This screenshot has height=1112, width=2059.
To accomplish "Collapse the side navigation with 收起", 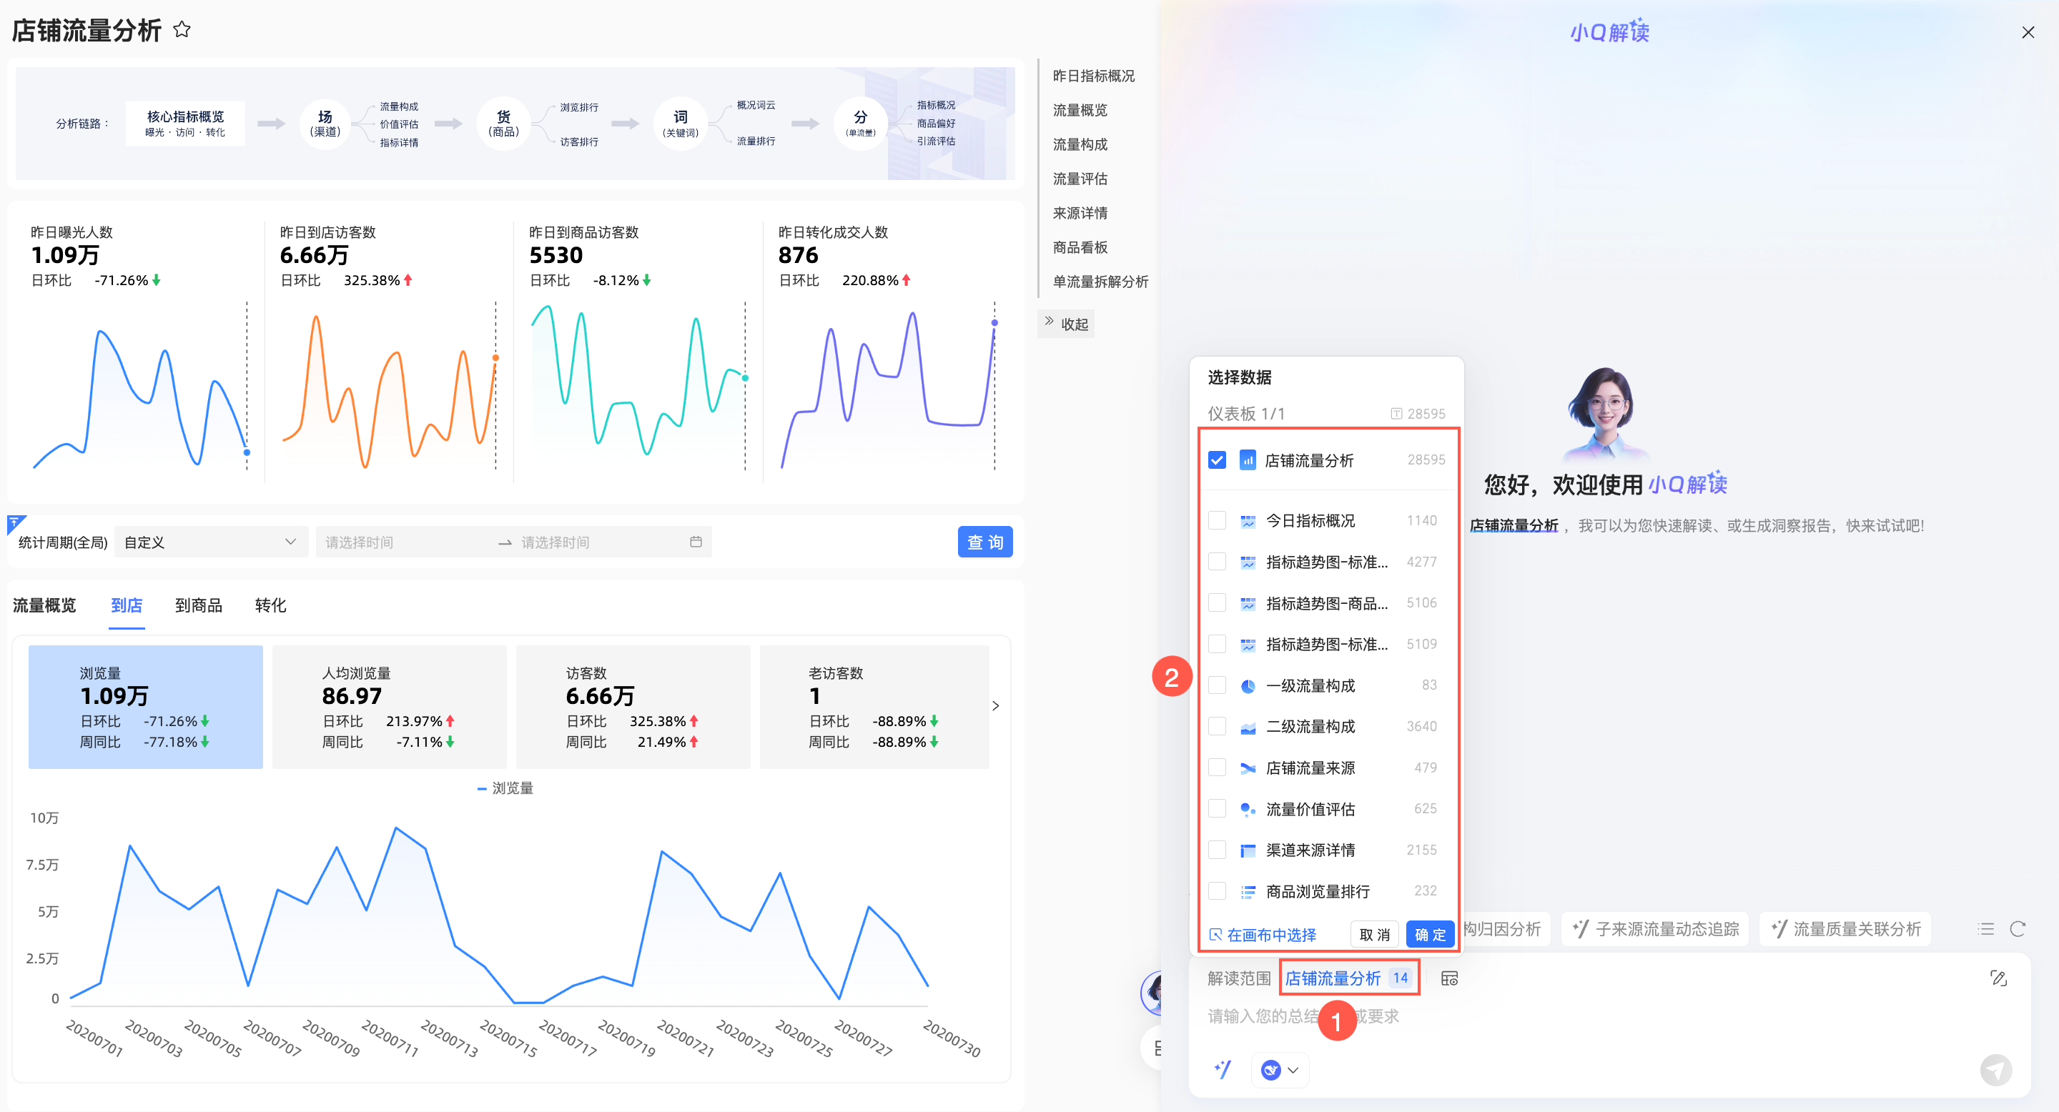I will coord(1066,324).
